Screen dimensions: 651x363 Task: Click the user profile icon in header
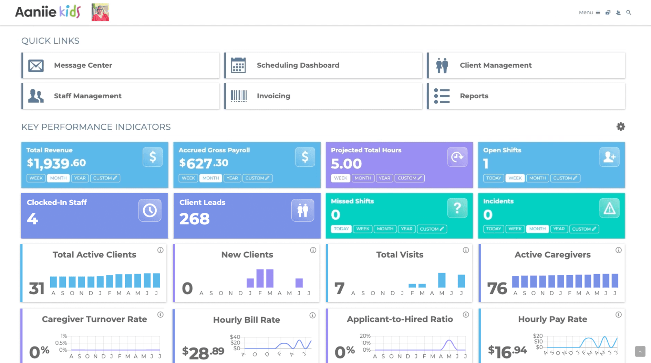click(x=618, y=12)
